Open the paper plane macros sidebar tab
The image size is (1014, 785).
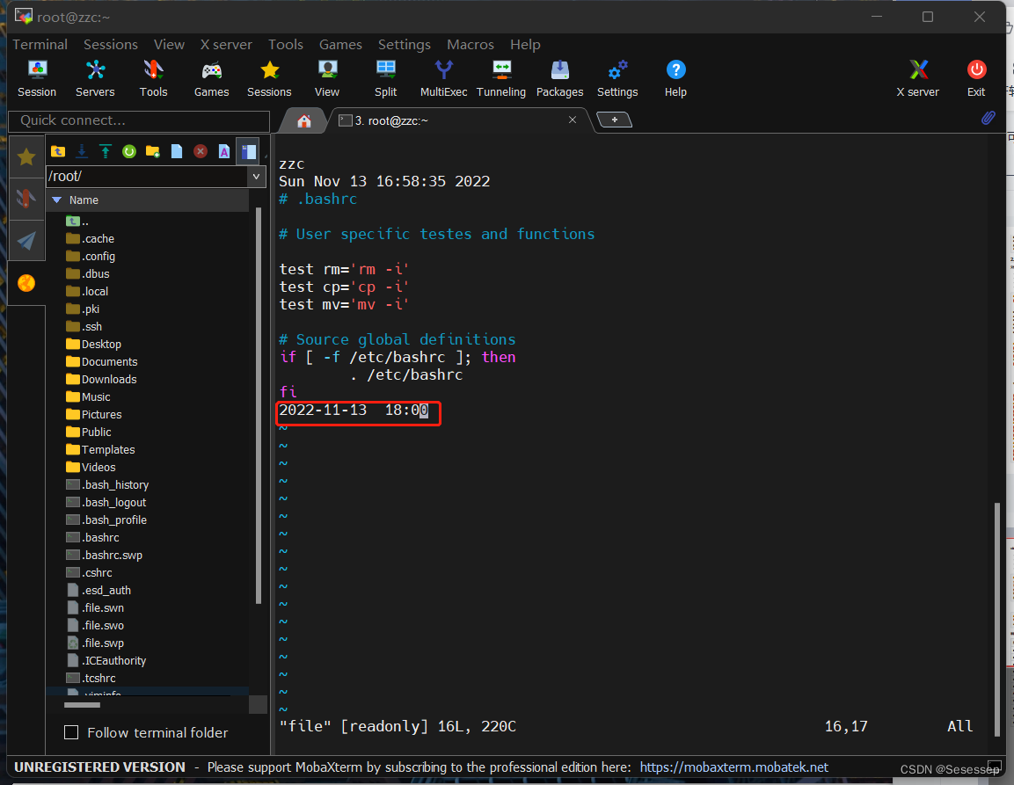pos(26,241)
